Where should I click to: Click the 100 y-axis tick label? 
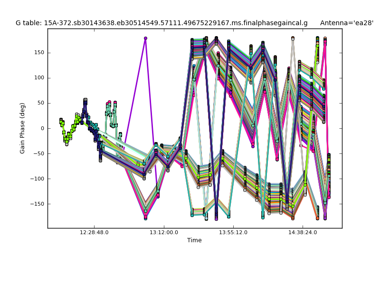tap(38, 78)
